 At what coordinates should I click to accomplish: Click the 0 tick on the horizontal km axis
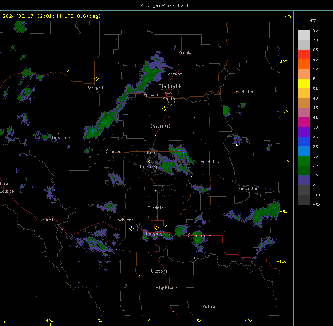[149, 321]
